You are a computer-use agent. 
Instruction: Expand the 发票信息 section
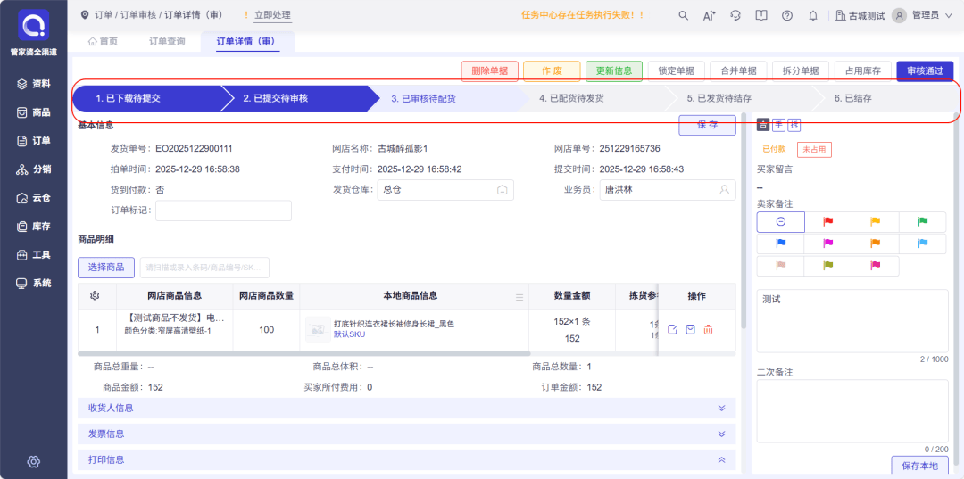pos(721,434)
